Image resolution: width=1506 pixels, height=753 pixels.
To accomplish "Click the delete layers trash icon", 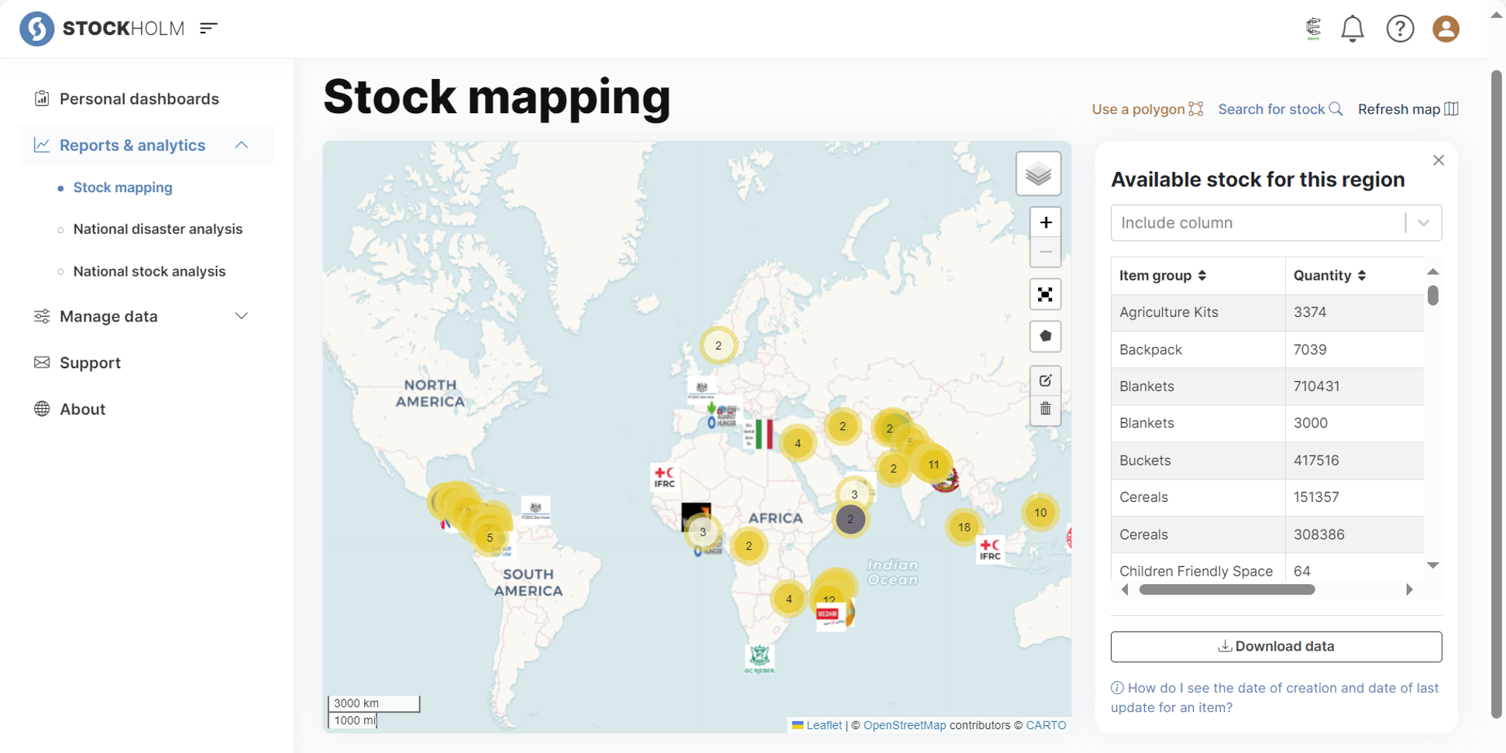I will click(x=1045, y=409).
